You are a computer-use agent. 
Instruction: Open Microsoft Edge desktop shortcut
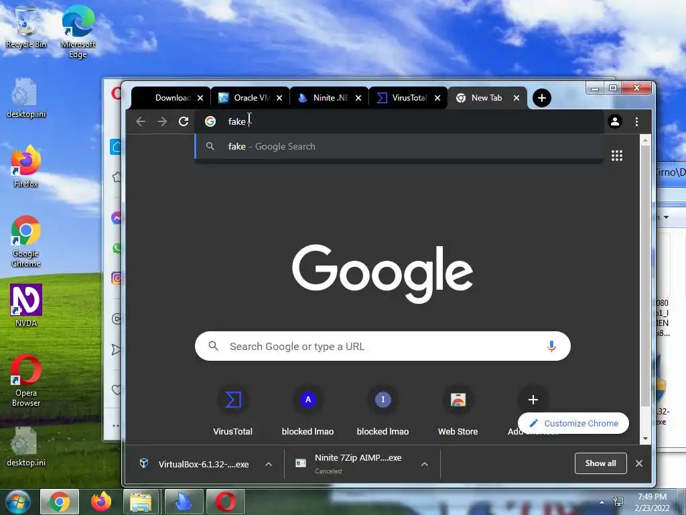tap(78, 32)
